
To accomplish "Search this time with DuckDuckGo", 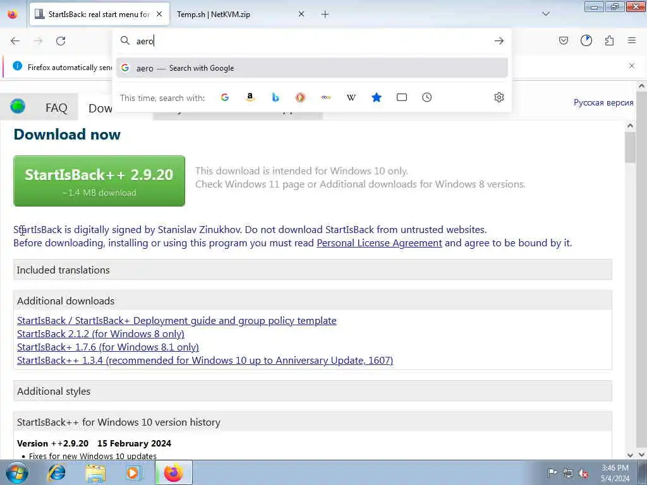I will pyautogui.click(x=300, y=97).
